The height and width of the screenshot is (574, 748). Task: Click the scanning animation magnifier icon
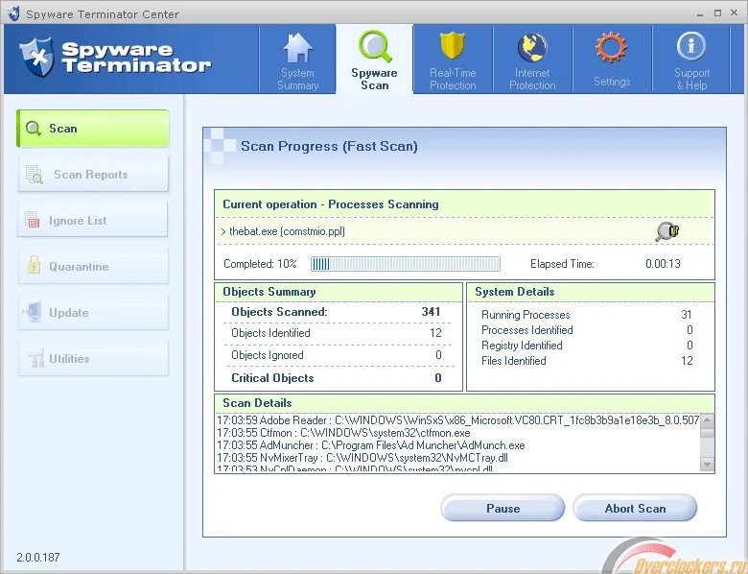pyautogui.click(x=666, y=231)
